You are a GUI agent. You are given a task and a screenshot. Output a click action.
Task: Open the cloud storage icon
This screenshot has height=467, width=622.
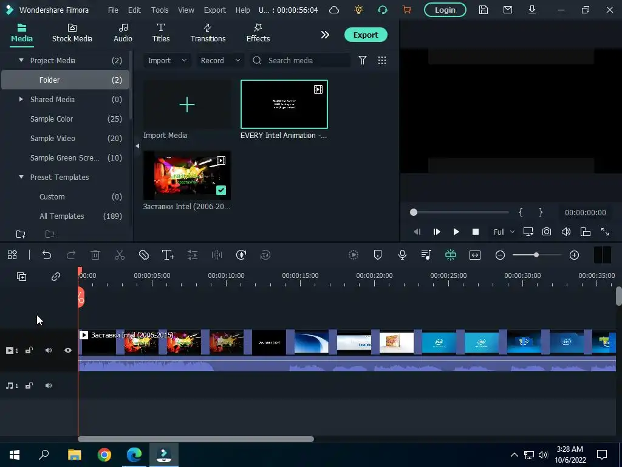(334, 10)
